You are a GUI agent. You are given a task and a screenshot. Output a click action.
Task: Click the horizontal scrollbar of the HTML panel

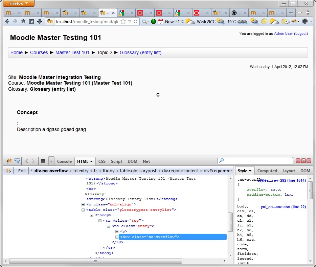tap(95, 261)
